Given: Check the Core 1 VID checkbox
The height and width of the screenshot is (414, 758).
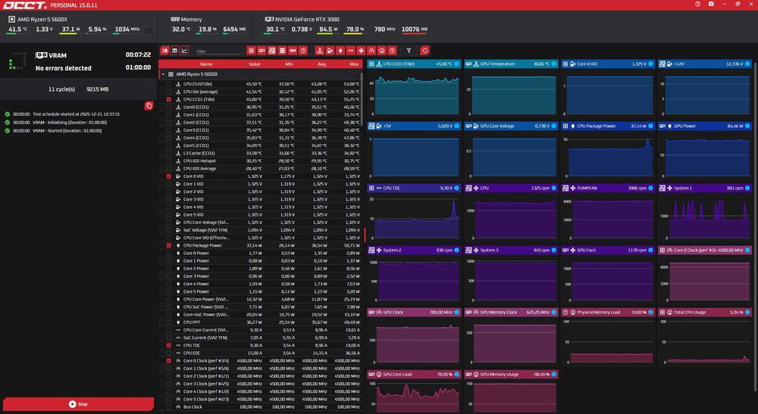Looking at the screenshot, I should point(169,184).
